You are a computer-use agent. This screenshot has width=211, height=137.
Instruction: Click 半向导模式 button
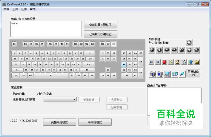(95, 122)
